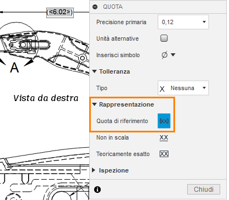Image resolution: width=229 pixels, height=200 pixels.
Task: Insert the diameter symbol
Action: coord(165,55)
